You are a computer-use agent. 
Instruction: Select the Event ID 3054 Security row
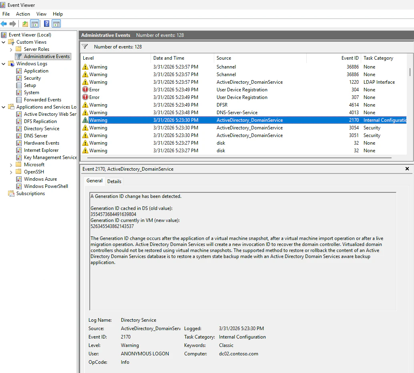[x=244, y=128]
